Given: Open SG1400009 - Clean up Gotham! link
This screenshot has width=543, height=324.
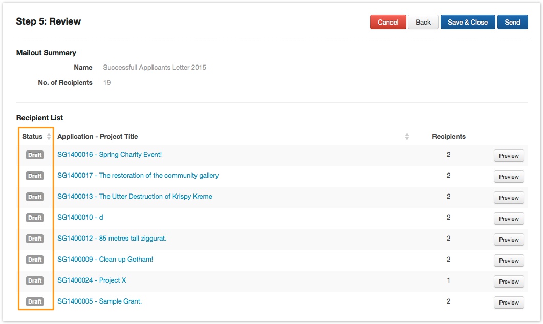Looking at the screenshot, I should (x=105, y=260).
